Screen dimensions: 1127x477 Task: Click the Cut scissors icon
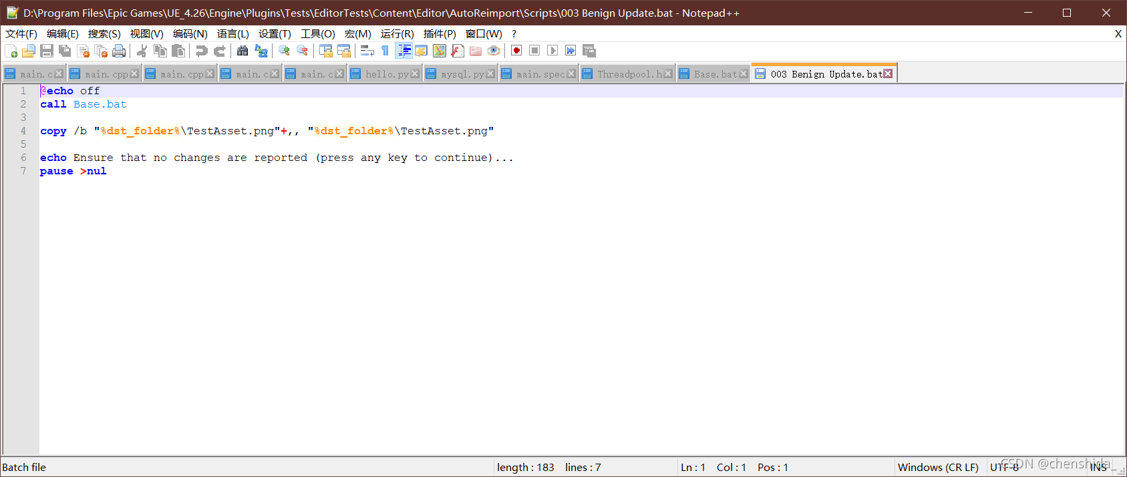(142, 51)
